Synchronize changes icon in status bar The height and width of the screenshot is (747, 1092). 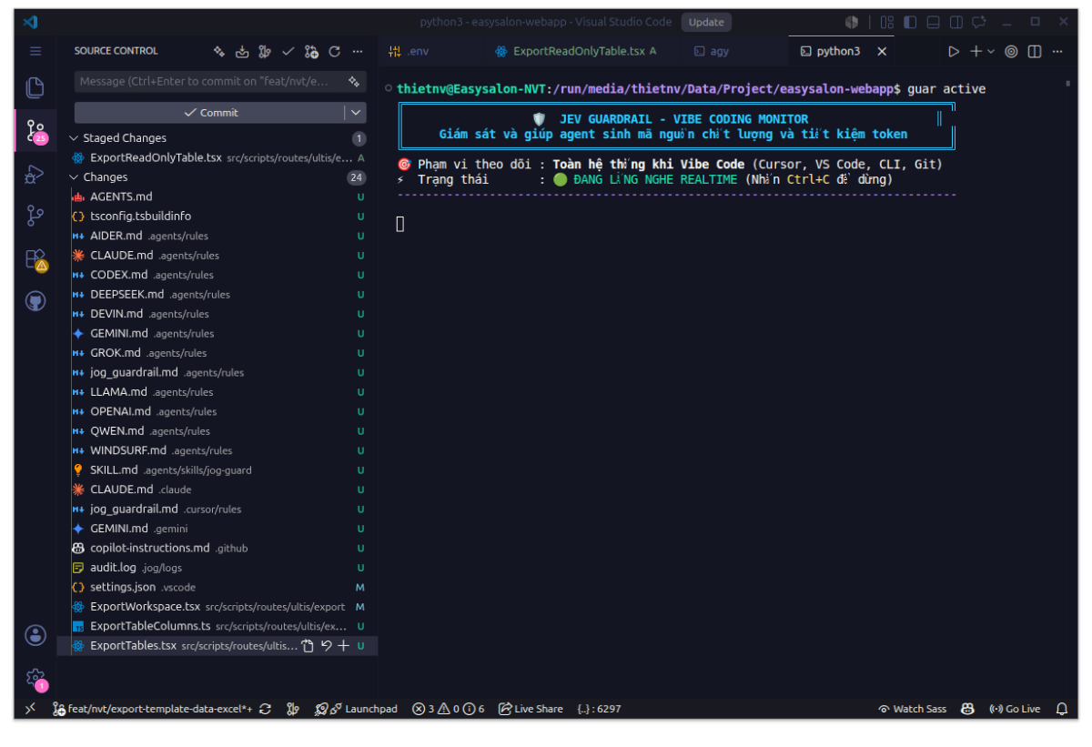point(265,709)
